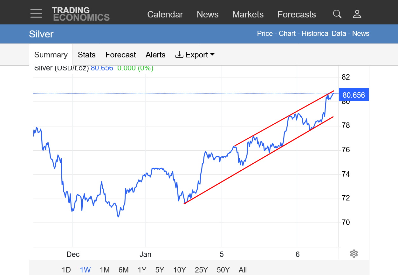This screenshot has height=275, width=398.
Task: Select the 1M time range
Action: coord(105,270)
